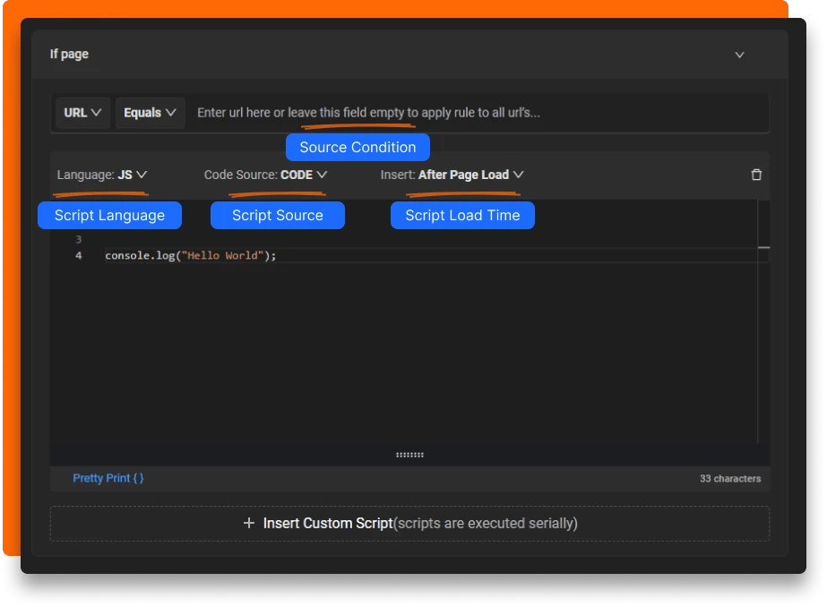Image resolution: width=827 pixels, height=607 pixels.
Task: Open the Code Source CODE dropdown
Action: pos(265,175)
